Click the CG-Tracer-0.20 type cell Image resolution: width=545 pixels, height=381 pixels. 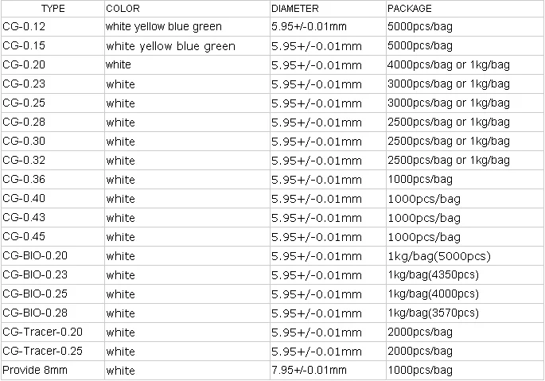[x=42, y=332]
